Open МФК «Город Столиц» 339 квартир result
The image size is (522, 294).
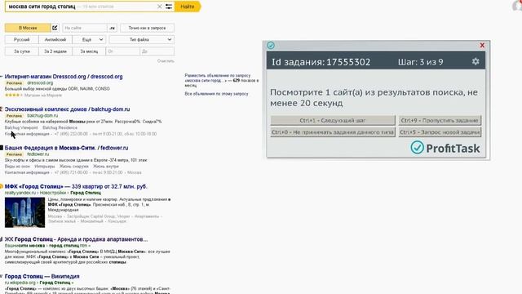pyautogui.click(x=76, y=186)
